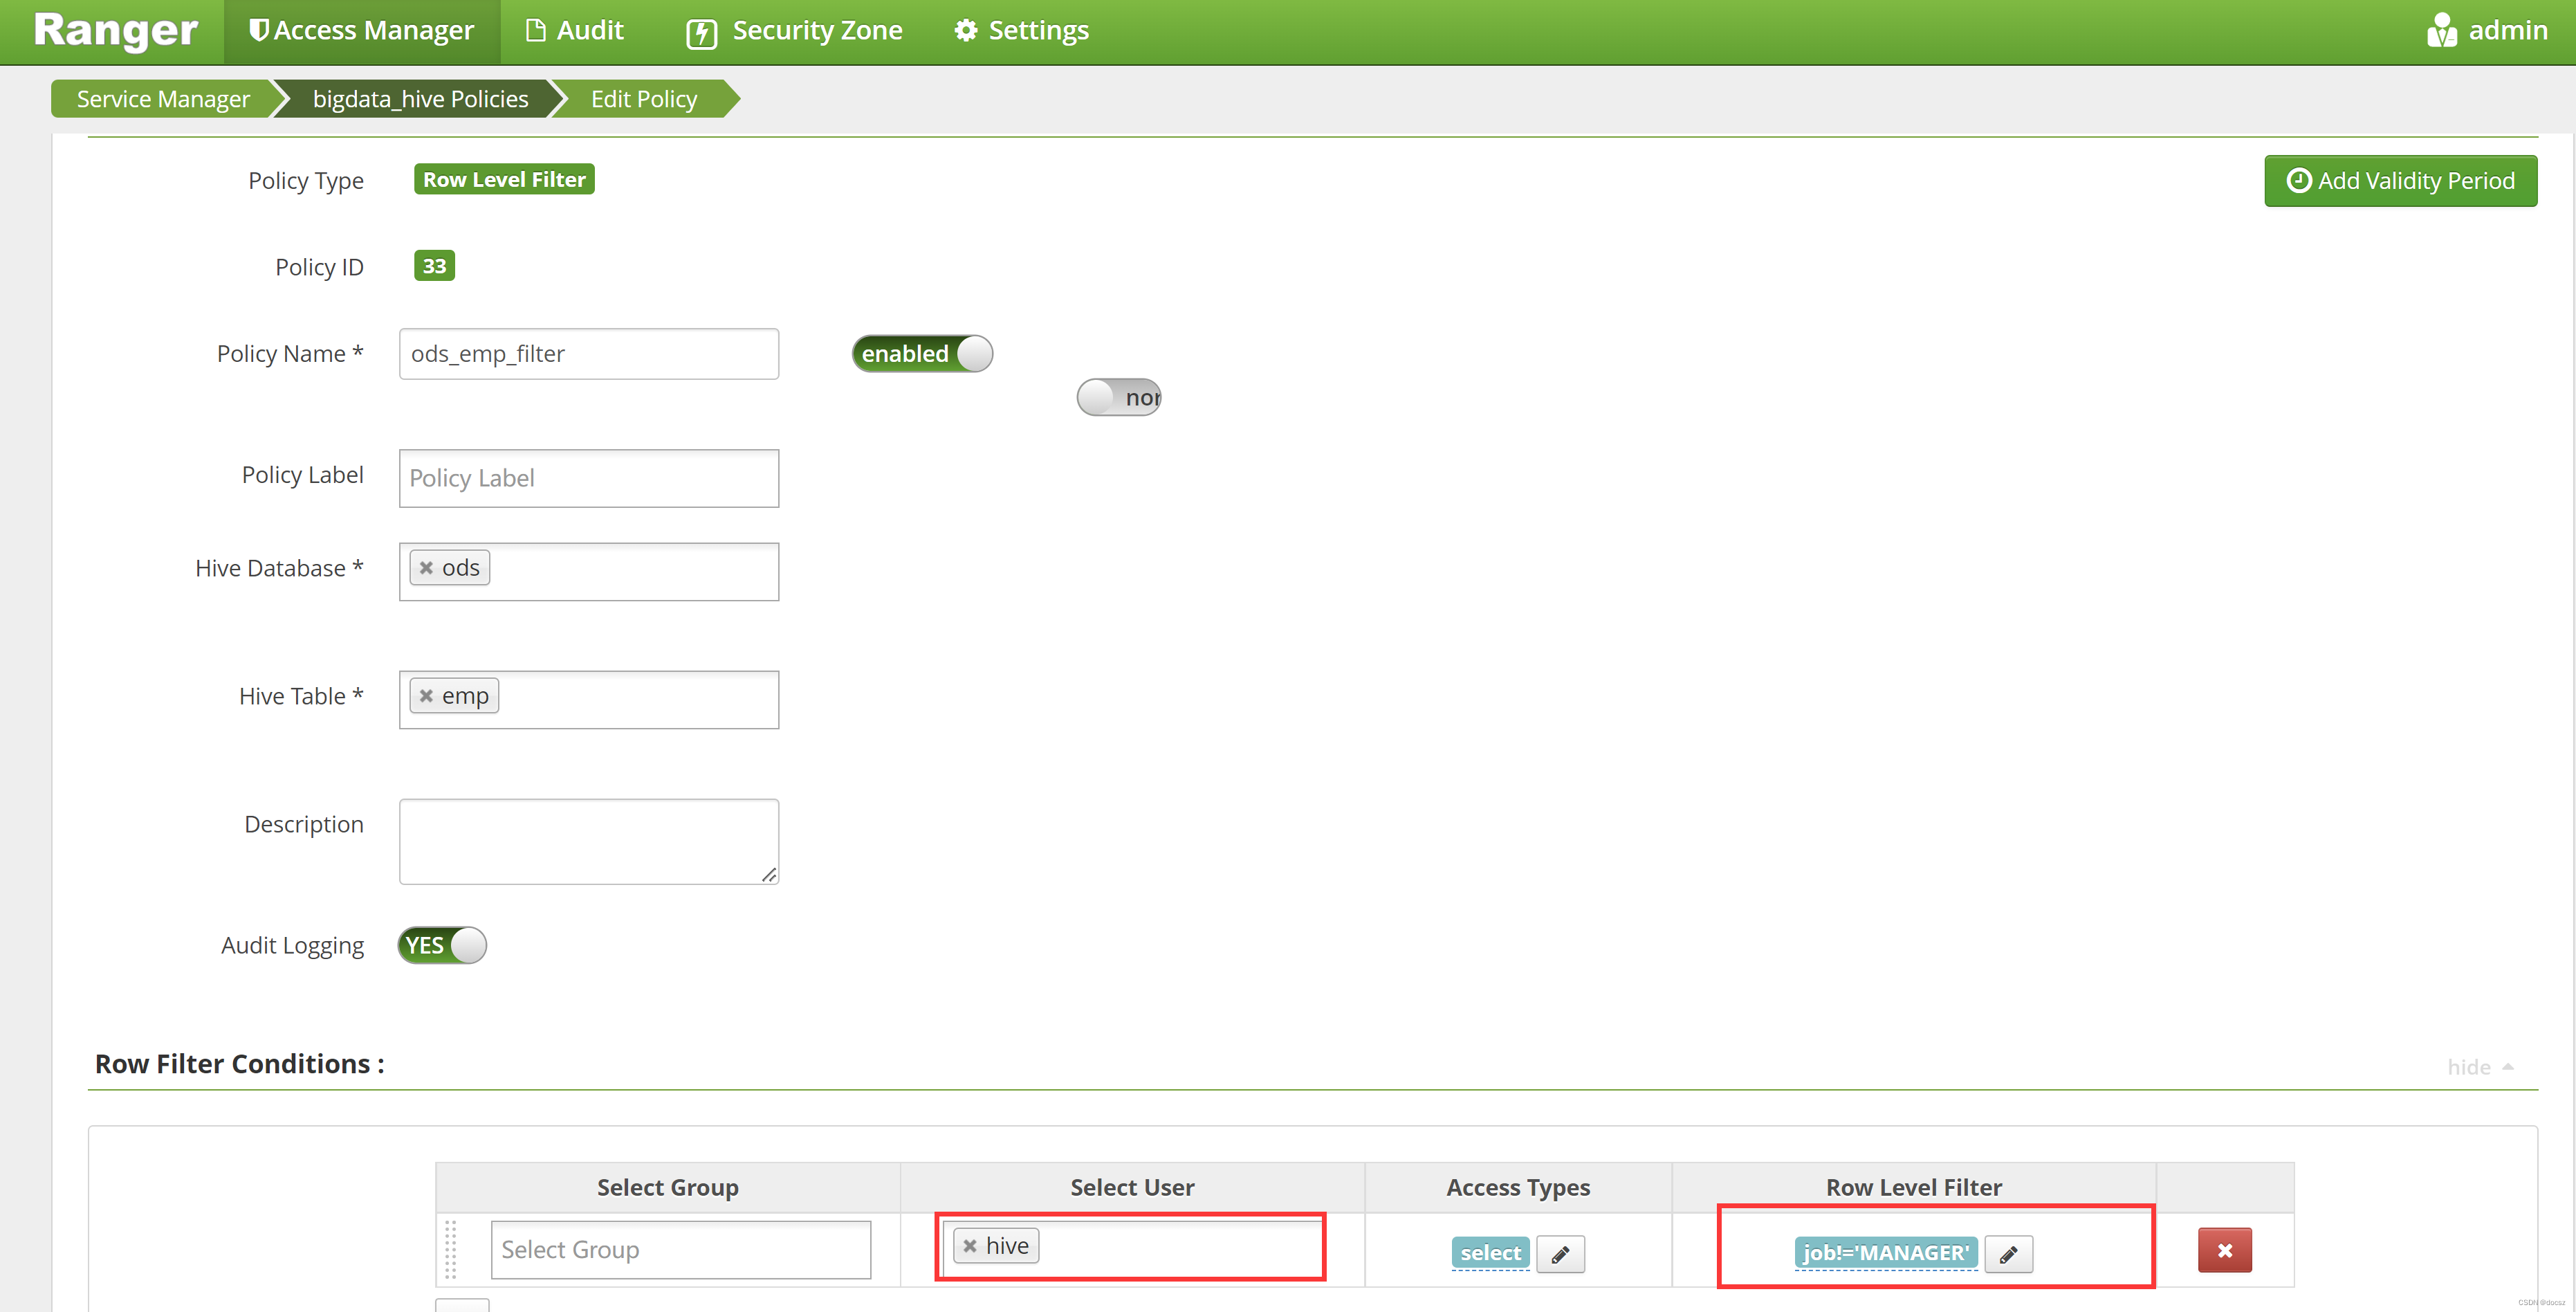2576x1312 pixels.
Task: Toggle the enabled policy switch
Action: coord(921,354)
